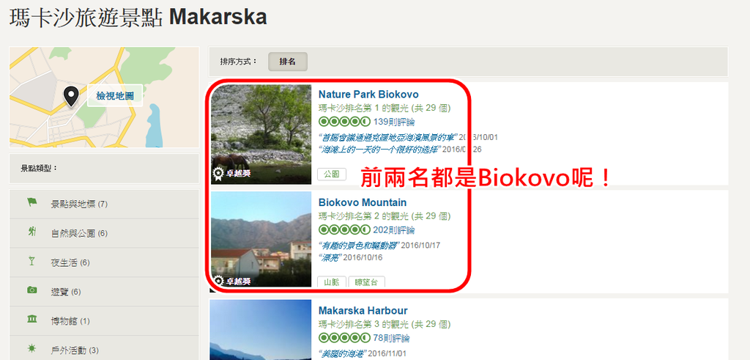Screen dimensions: 750x360
Task: Open Biokovo Mountain listing title
Action: 363,202
